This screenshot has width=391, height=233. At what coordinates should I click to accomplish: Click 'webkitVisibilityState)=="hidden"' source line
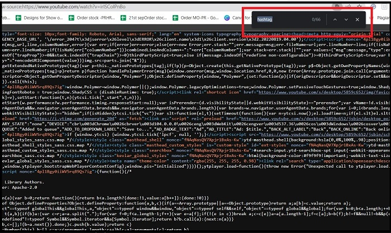(x=195, y=113)
